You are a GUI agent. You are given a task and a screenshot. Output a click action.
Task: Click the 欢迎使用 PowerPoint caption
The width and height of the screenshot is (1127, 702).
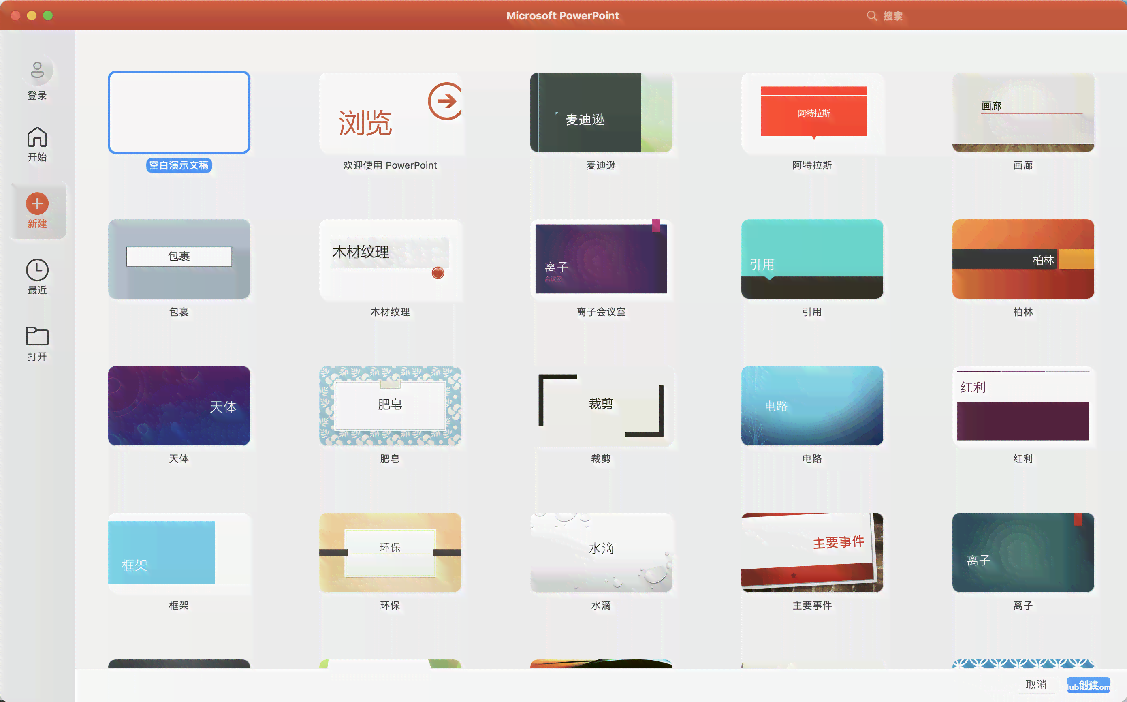pos(390,165)
